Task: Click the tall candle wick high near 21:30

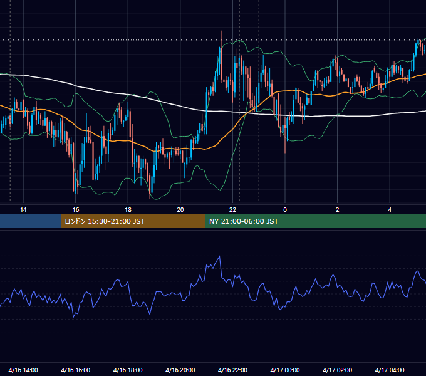Action: (x=222, y=31)
